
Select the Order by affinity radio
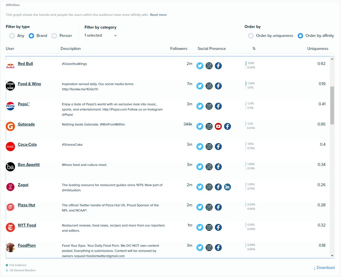click(x=300, y=36)
